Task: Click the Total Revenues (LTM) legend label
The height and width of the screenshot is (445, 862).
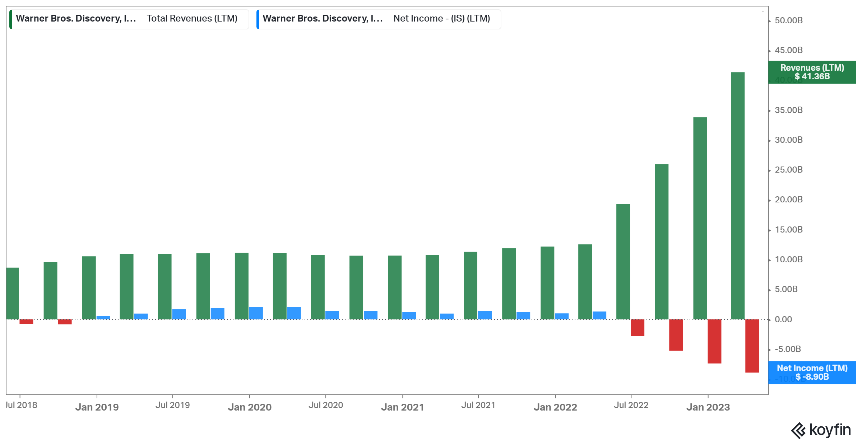Action: coord(192,19)
